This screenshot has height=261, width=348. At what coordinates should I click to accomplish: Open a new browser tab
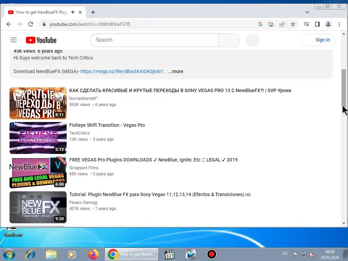pos(93,12)
